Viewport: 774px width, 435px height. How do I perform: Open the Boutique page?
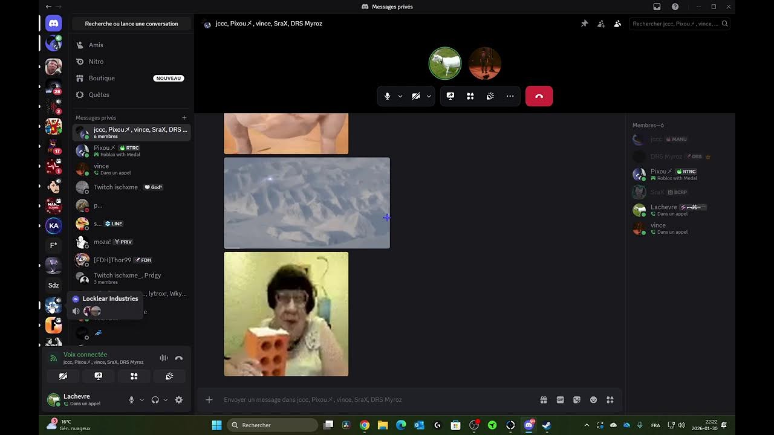[131, 78]
